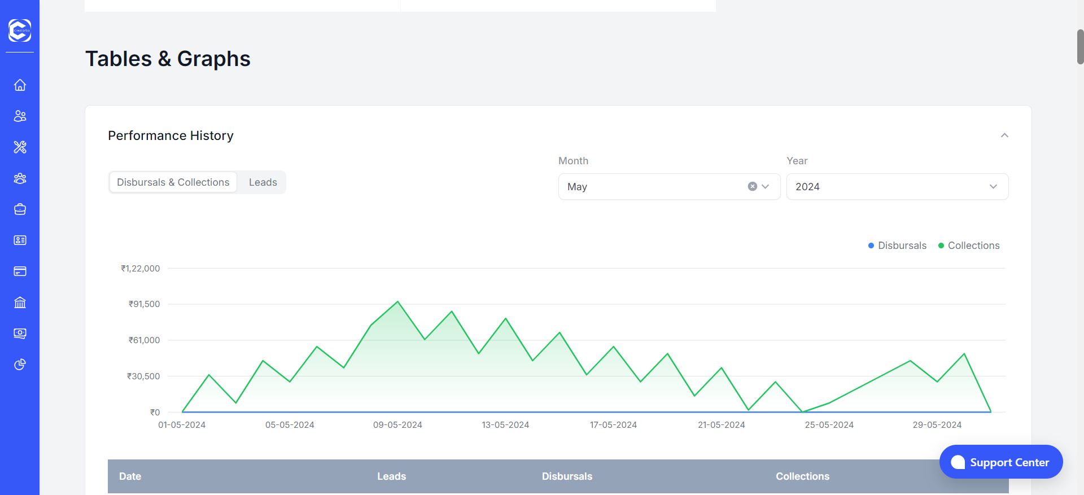
Task: Click the two-person users icon
Action: click(20, 116)
